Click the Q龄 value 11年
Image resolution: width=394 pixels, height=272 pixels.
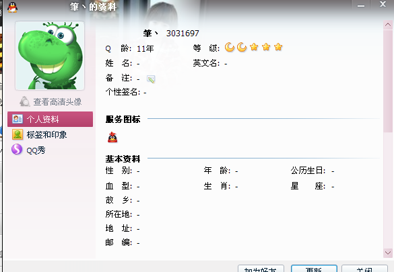[x=145, y=48]
